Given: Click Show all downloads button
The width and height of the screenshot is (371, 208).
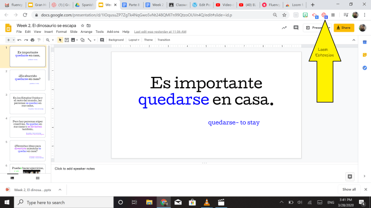Looking at the screenshot, I should click(x=348, y=189).
